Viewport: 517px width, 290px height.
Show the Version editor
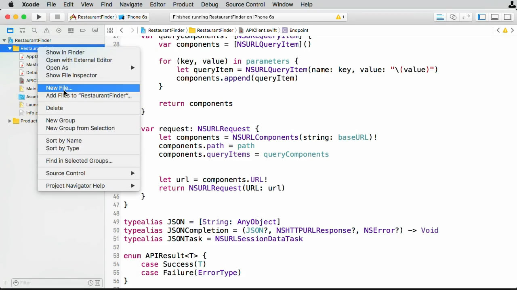(x=466, y=17)
